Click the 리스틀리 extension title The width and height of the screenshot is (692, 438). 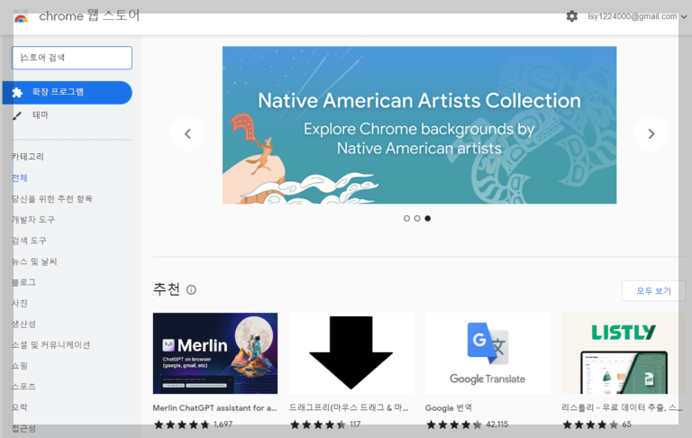[622, 408]
